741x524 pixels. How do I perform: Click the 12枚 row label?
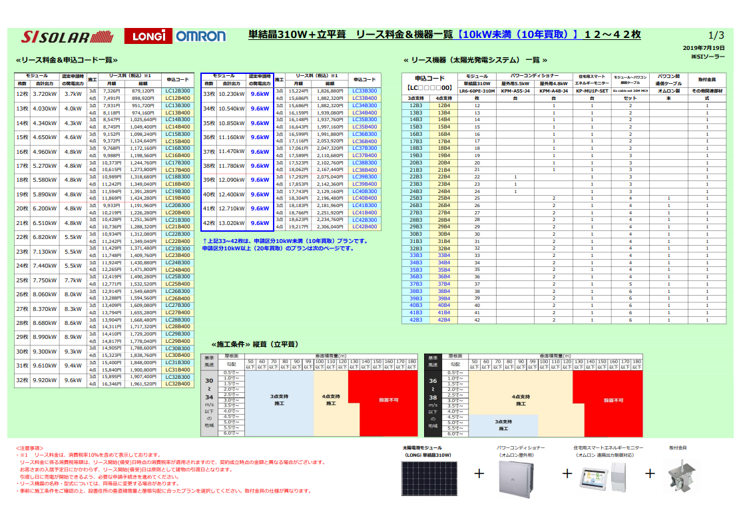click(x=22, y=94)
